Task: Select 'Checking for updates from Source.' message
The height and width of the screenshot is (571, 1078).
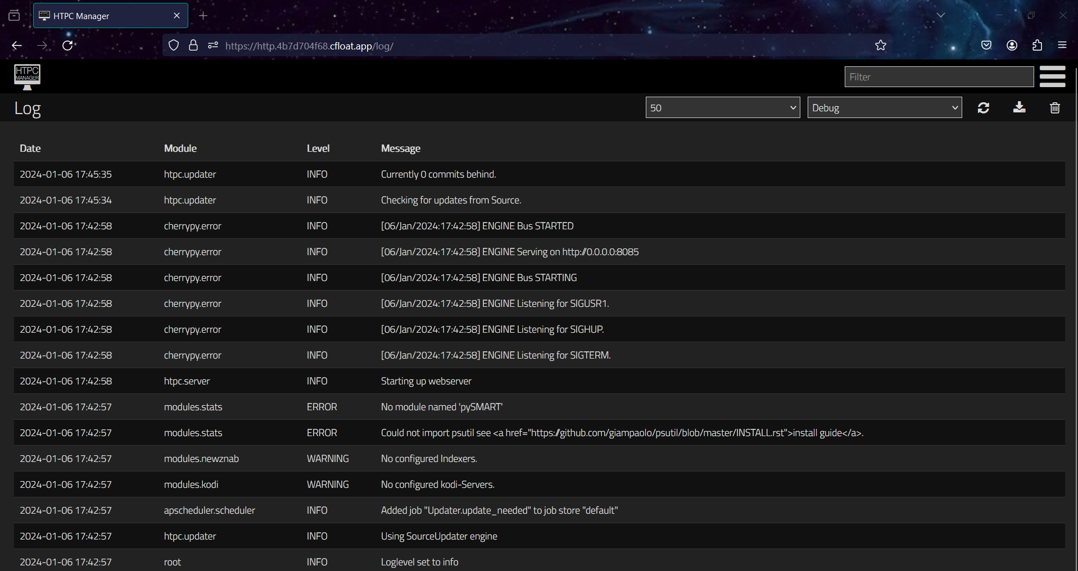Action: (x=451, y=200)
